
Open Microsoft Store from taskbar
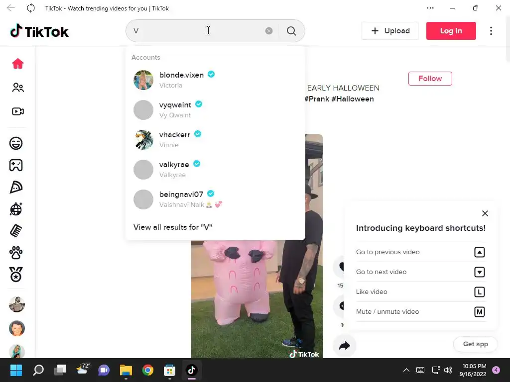click(169, 370)
